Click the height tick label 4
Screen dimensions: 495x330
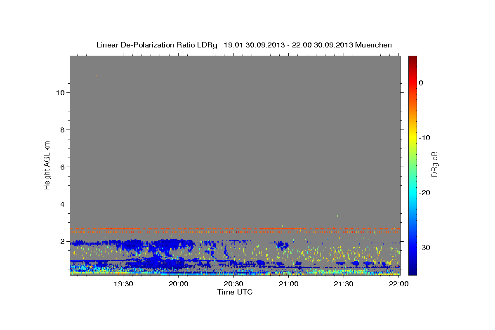point(62,204)
